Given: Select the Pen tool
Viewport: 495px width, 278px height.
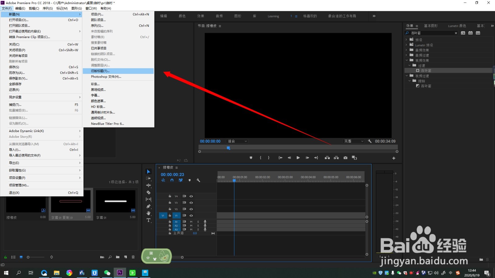Looking at the screenshot, I should 148,206.
